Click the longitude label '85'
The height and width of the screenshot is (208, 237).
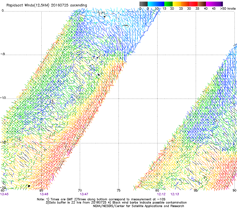pos(196,190)
